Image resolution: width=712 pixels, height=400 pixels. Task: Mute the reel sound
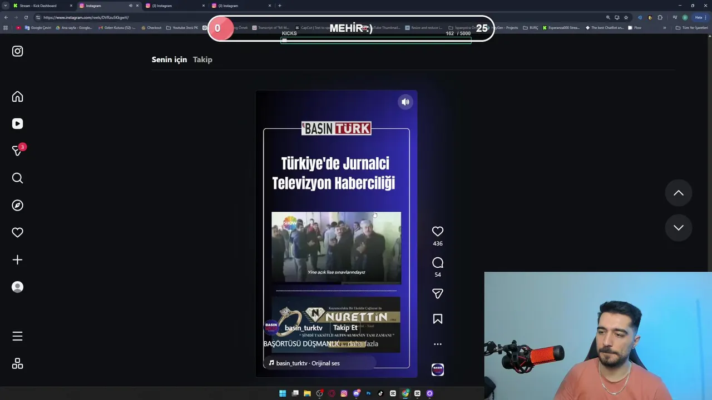[x=406, y=102]
